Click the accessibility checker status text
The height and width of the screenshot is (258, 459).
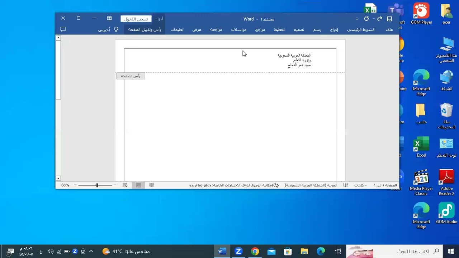[x=234, y=185]
